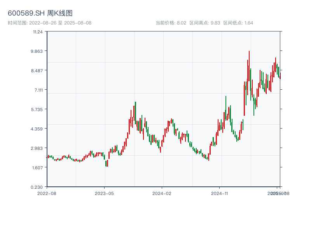Select the time range text 2022-08-26 至 2025-08-08
Screen dimensions: 311x233
(x=60, y=23)
